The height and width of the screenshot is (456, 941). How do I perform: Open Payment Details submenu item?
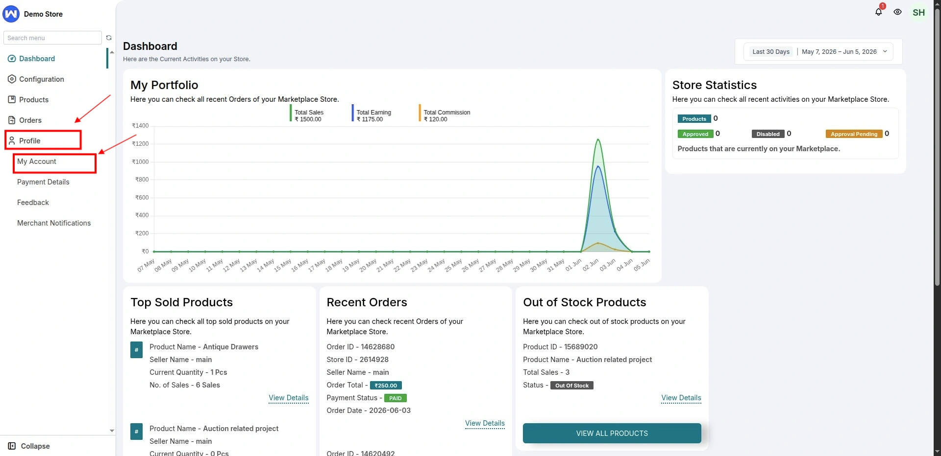[43, 182]
